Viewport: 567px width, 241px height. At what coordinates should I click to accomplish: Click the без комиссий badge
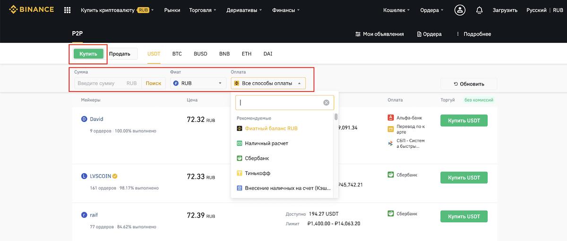(x=479, y=100)
